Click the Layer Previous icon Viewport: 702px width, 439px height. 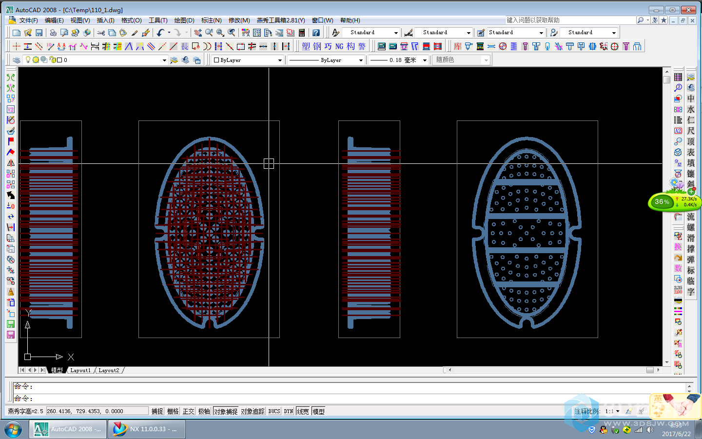click(x=185, y=60)
